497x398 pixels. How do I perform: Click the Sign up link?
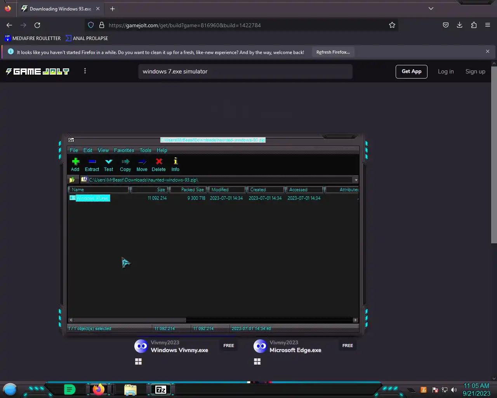coord(475,72)
